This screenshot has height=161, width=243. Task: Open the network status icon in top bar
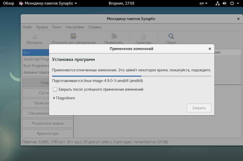(217, 3)
